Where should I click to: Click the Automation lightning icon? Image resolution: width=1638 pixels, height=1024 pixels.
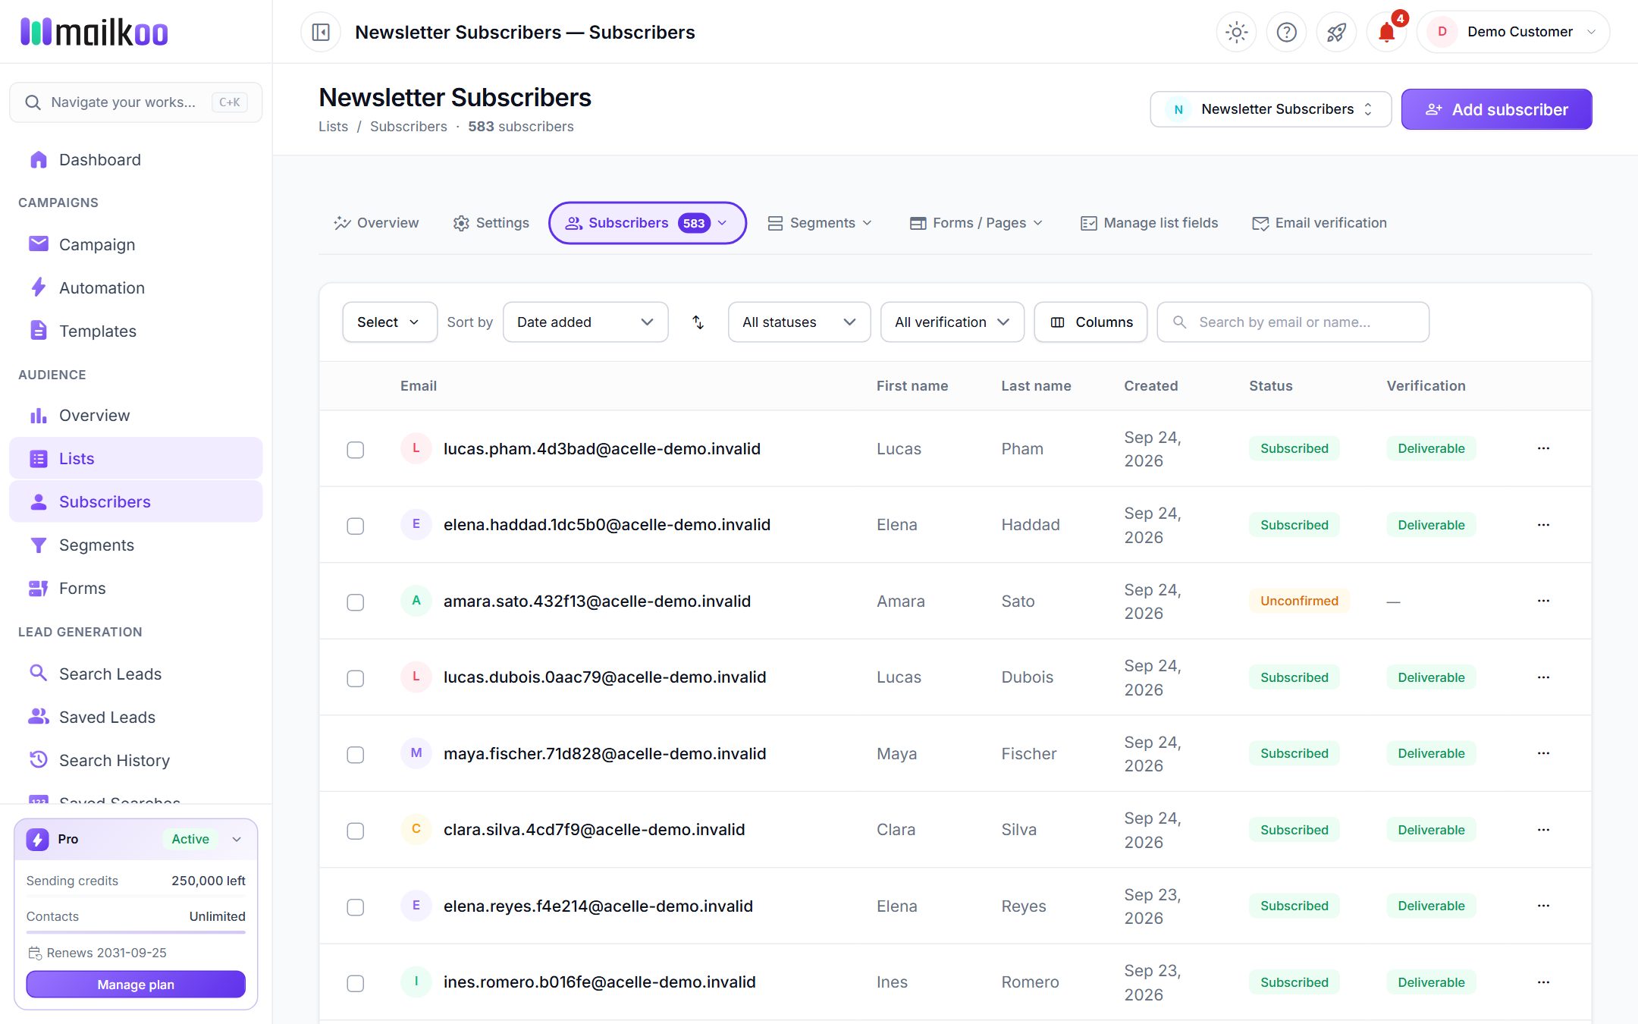click(38, 287)
